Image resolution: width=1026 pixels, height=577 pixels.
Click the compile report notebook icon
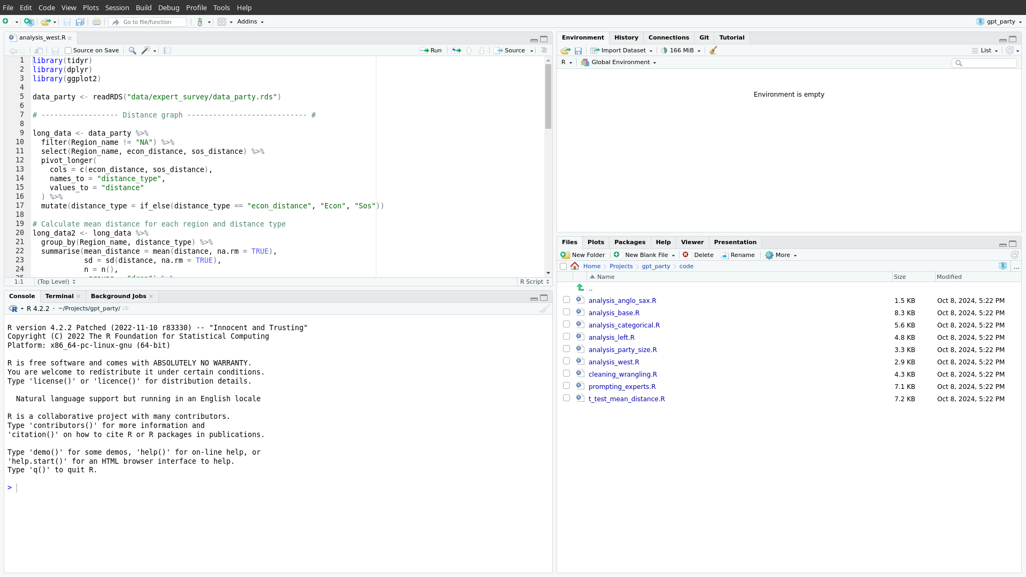click(167, 50)
